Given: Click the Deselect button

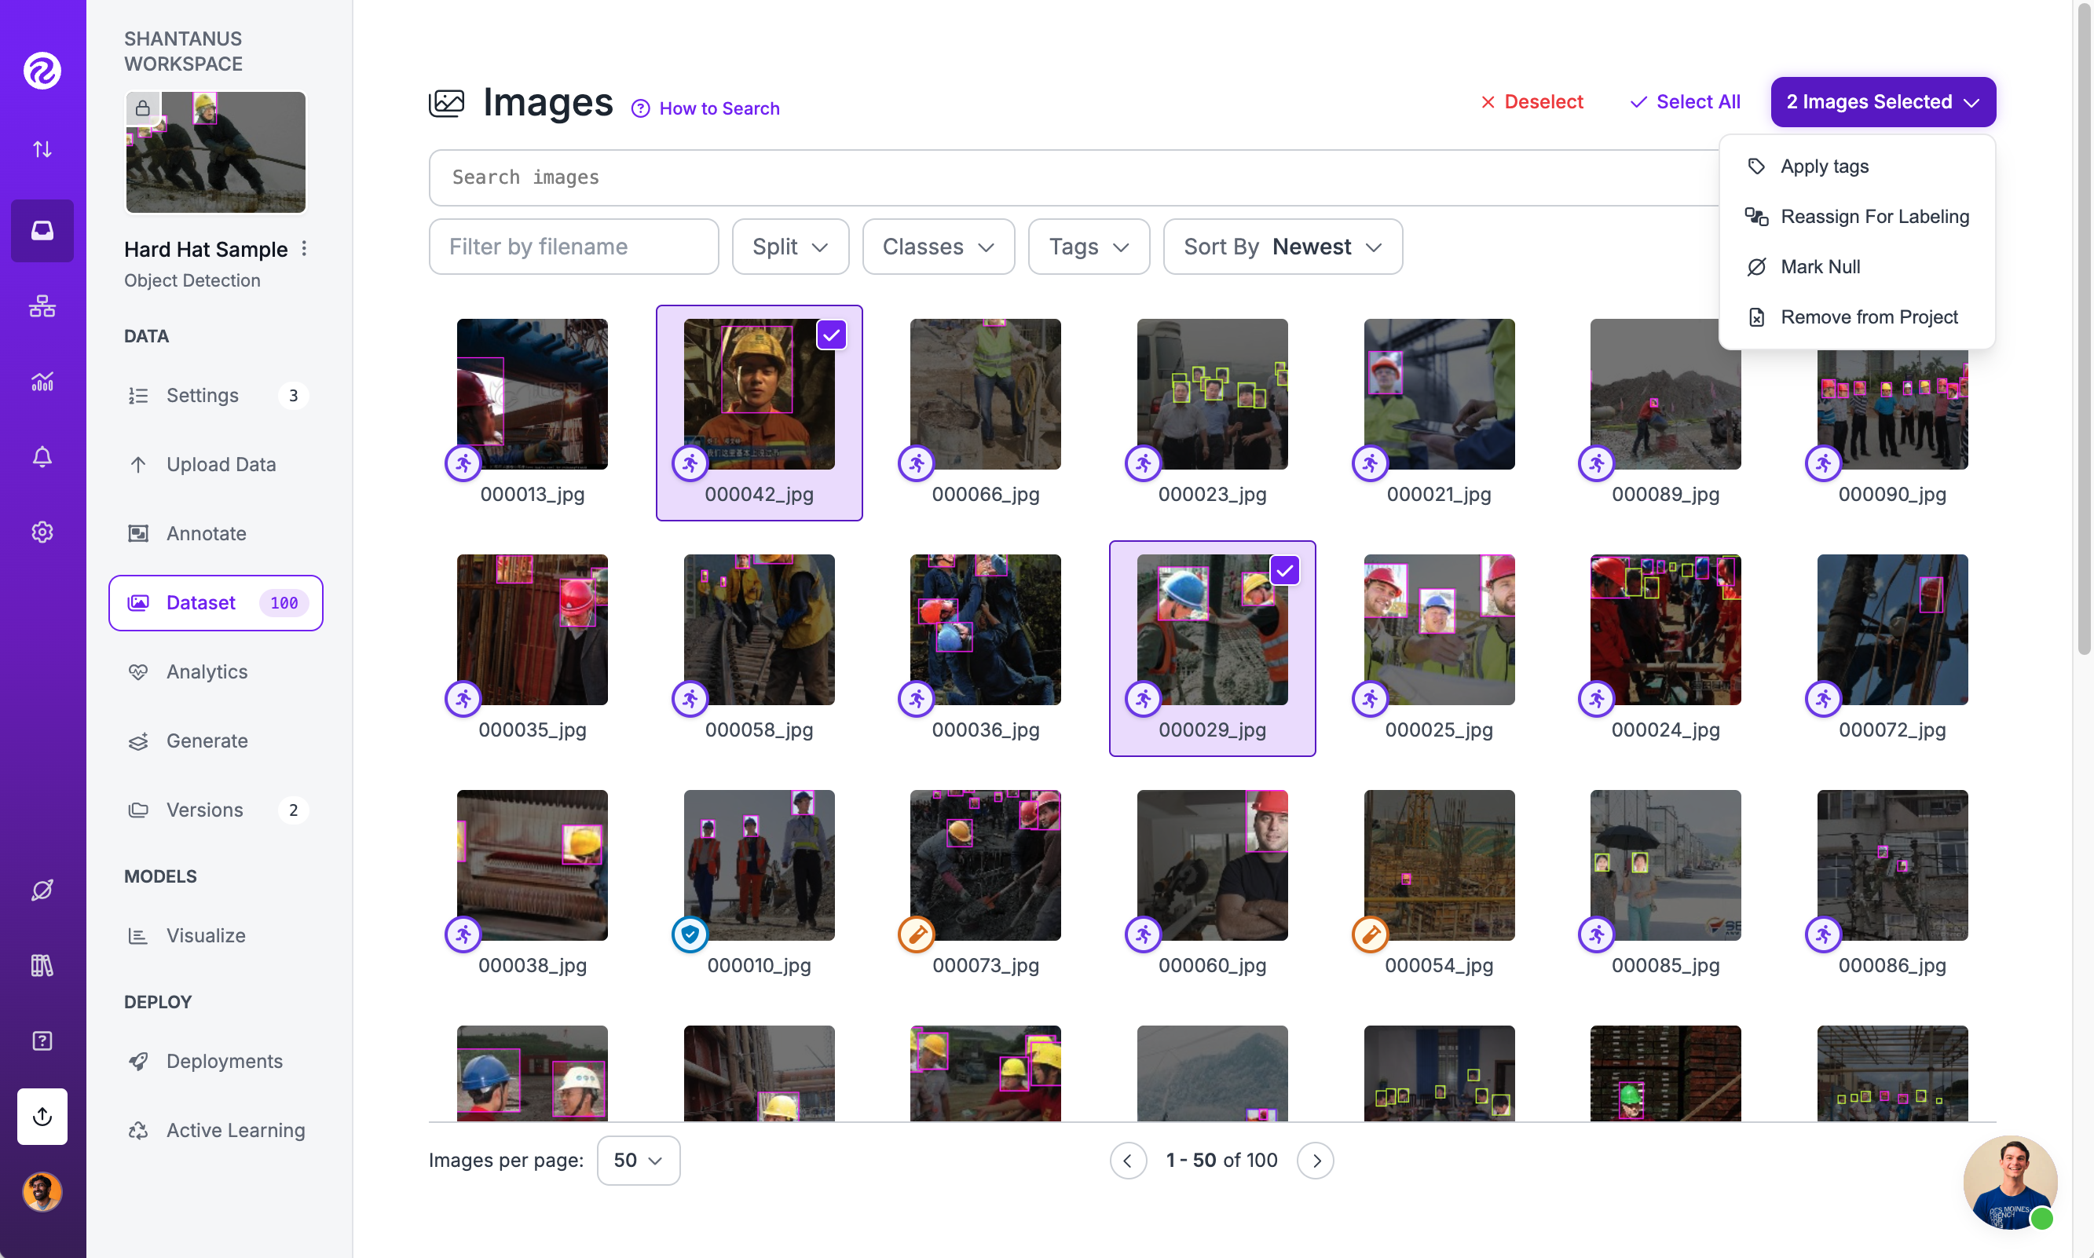Looking at the screenshot, I should 1531,102.
